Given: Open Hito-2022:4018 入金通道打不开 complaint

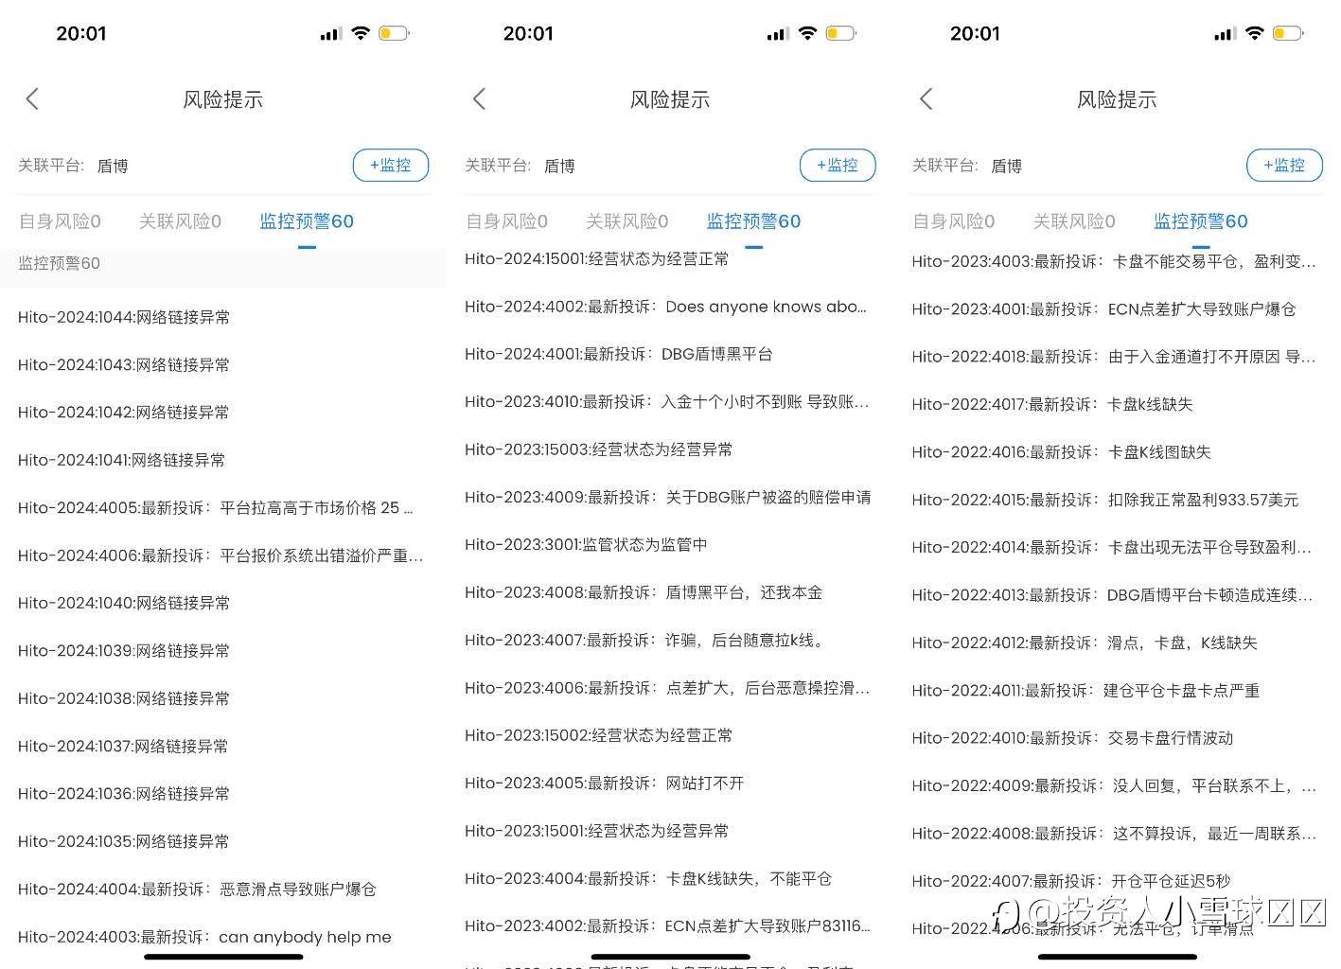Looking at the screenshot, I should pyautogui.click(x=1114, y=356).
